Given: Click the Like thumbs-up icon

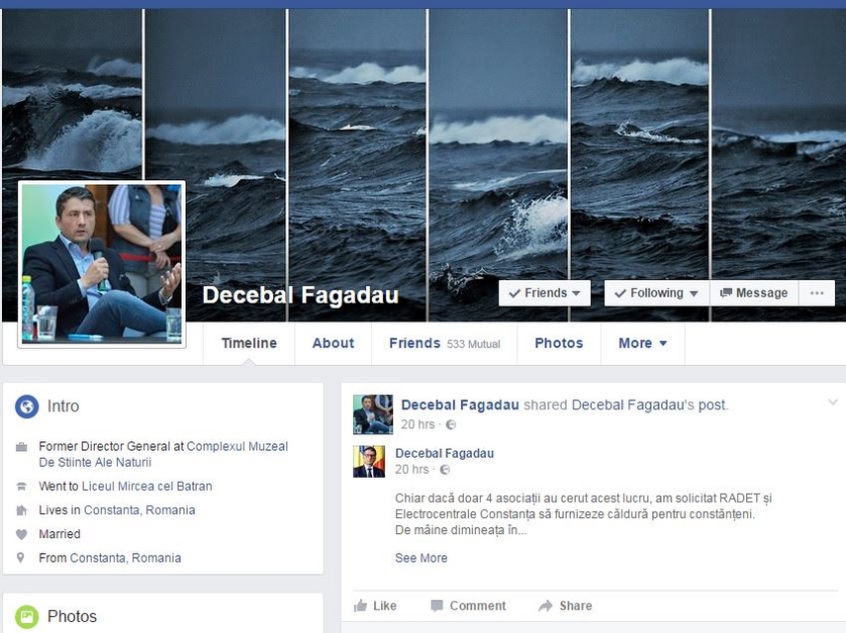Looking at the screenshot, I should pyautogui.click(x=361, y=605).
